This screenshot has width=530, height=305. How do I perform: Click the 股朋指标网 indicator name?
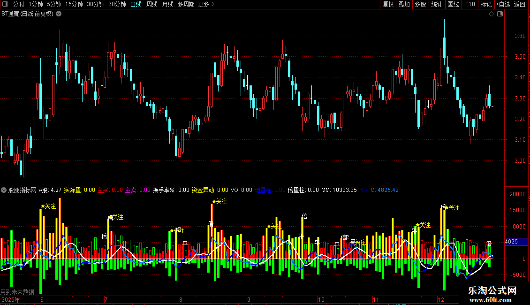tap(23, 190)
